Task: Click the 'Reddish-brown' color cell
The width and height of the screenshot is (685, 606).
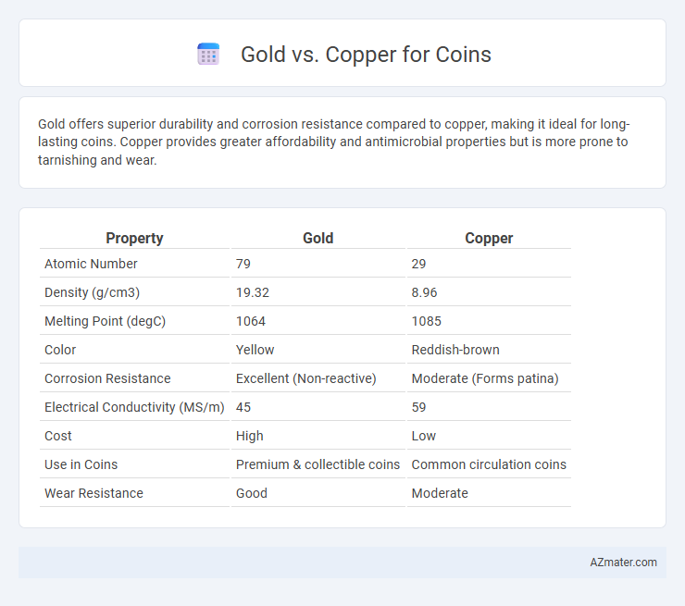Action: click(x=455, y=350)
